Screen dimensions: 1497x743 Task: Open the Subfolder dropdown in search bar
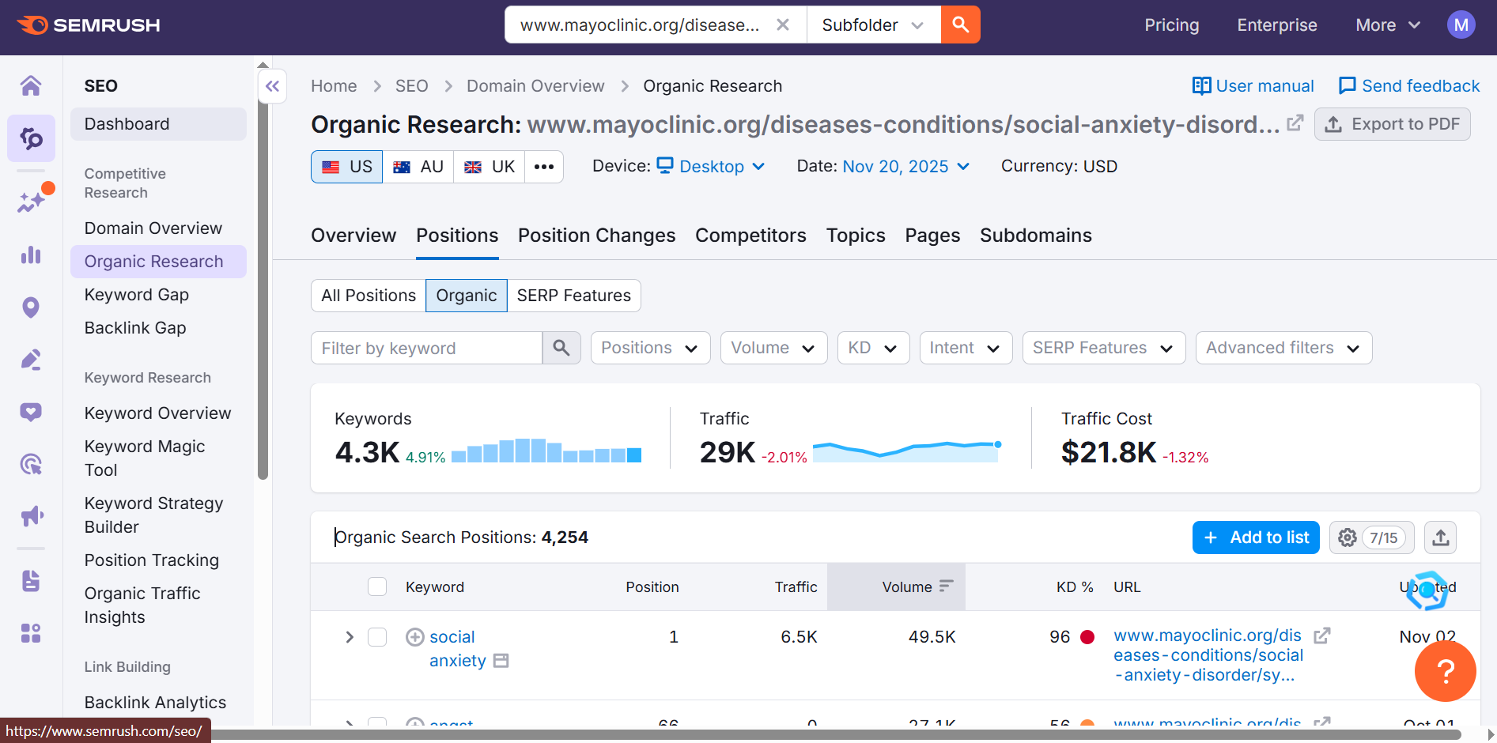873,25
